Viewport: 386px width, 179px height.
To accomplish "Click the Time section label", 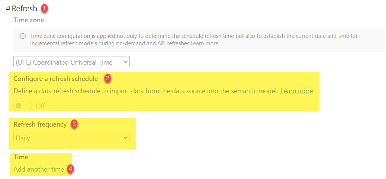I will pos(21,157).
